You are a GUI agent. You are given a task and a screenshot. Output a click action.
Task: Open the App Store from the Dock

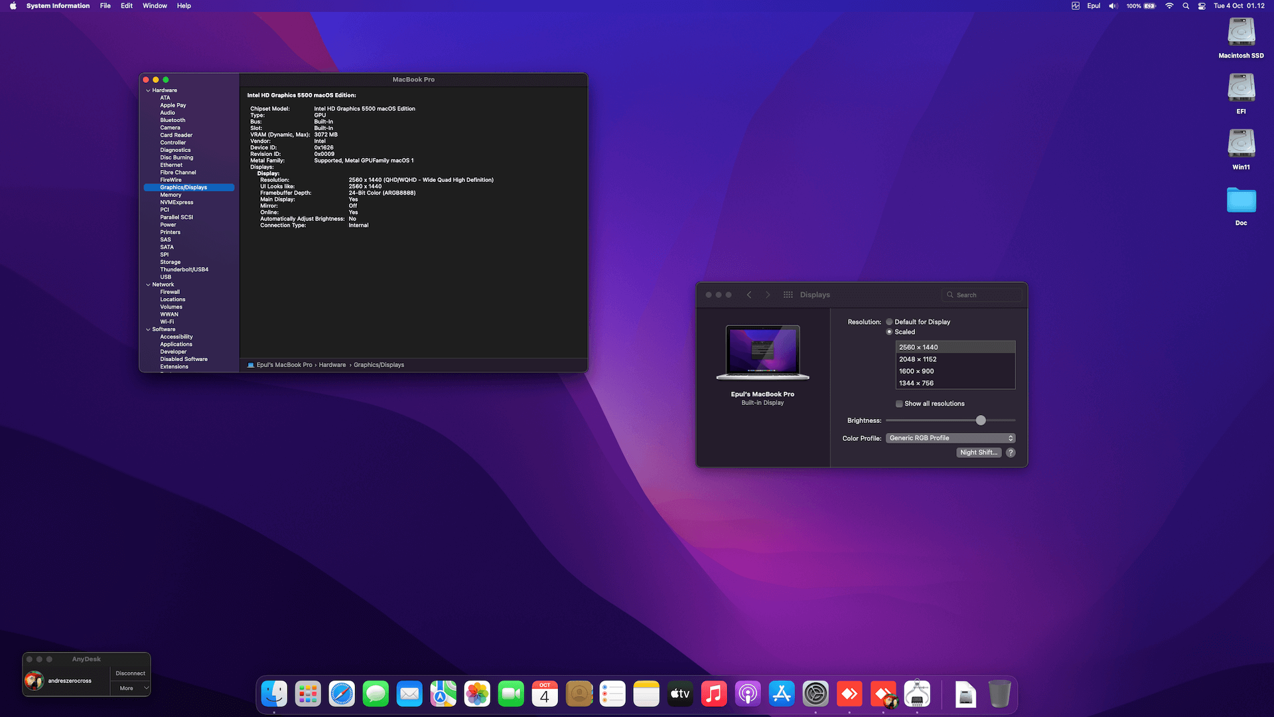(782, 694)
